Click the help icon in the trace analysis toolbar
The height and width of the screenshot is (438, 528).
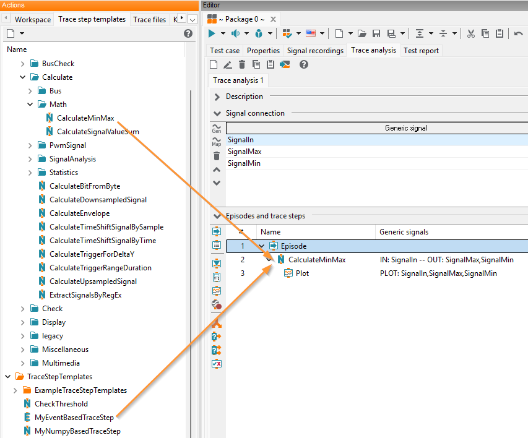coord(304,64)
